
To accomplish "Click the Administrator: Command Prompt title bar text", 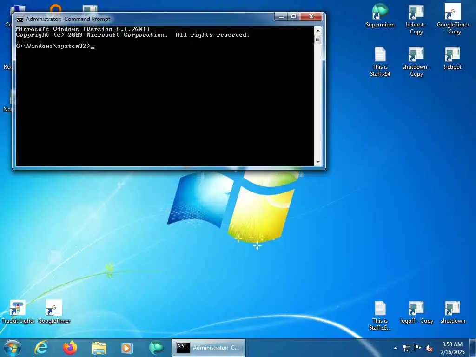I will 68,19.
